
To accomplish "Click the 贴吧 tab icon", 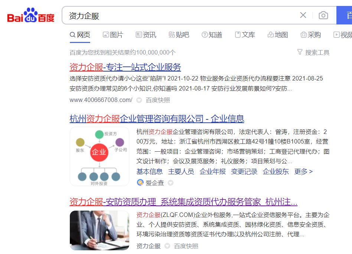I will [x=172, y=35].
